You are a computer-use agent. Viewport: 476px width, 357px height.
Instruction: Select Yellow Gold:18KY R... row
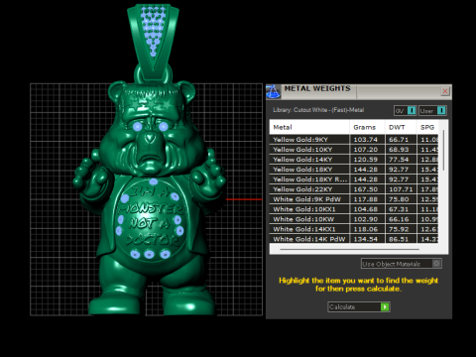coord(354,179)
